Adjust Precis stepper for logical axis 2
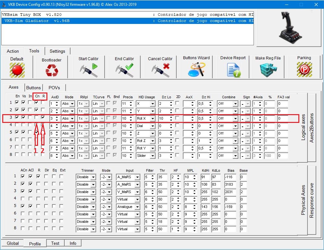The width and height of the screenshot is (324, 250). pos(131,111)
